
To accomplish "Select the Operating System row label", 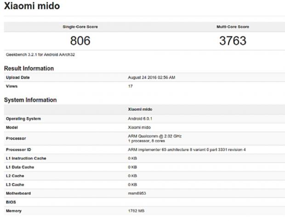I will click(23, 119).
